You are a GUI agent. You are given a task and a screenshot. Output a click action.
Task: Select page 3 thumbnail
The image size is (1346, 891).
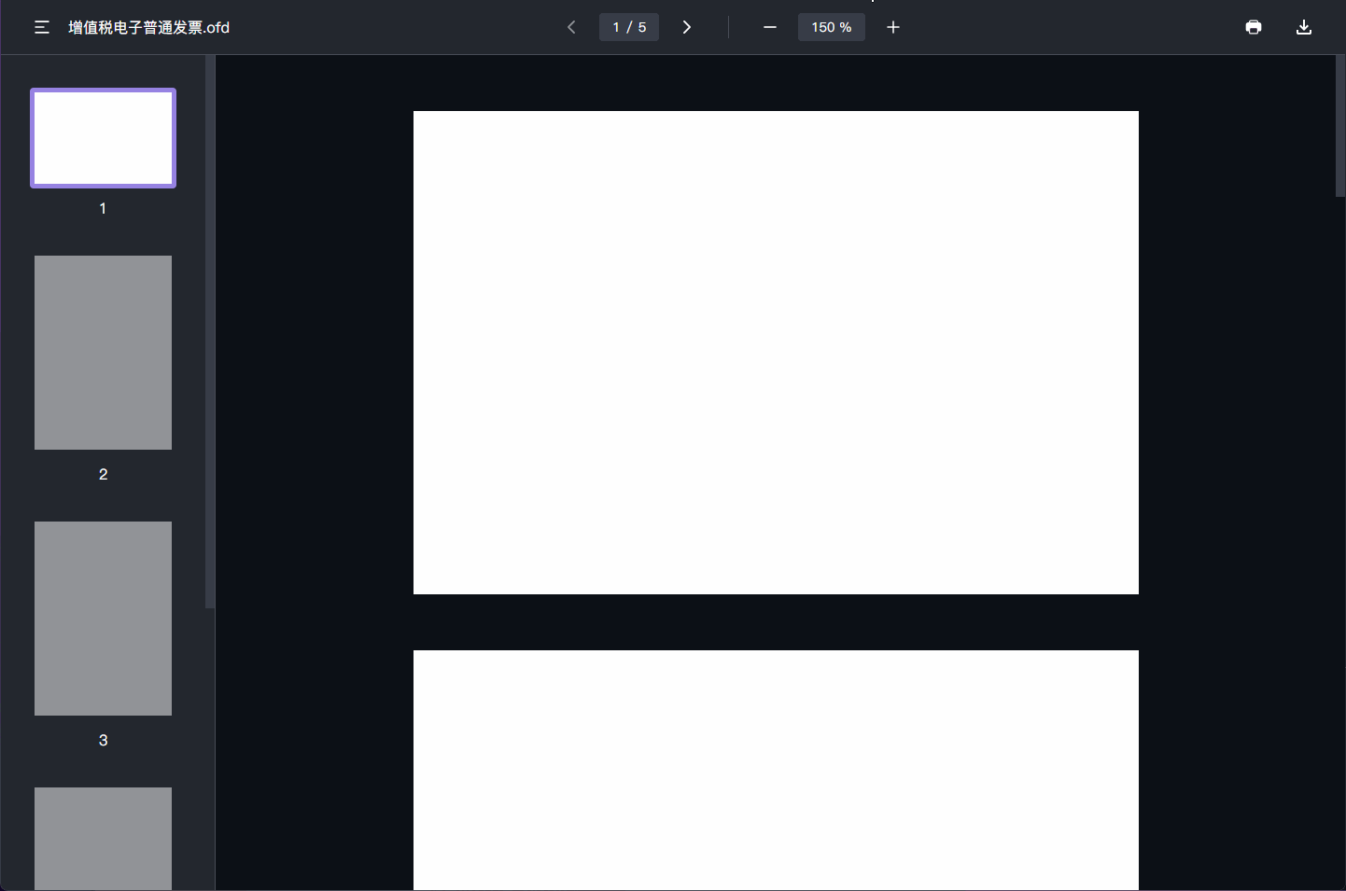[103, 619]
